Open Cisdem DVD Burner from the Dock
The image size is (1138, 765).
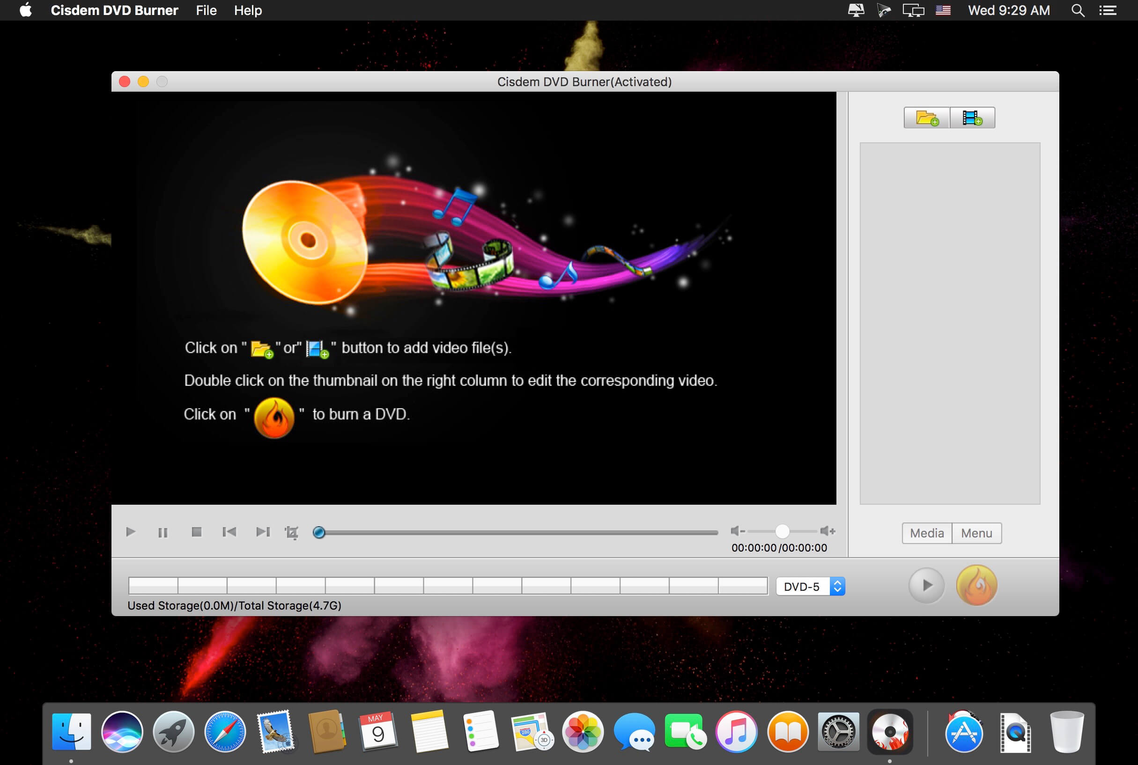point(890,732)
